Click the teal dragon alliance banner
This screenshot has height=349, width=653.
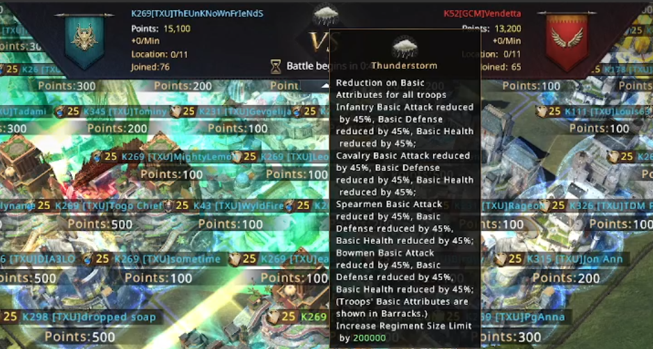84,41
